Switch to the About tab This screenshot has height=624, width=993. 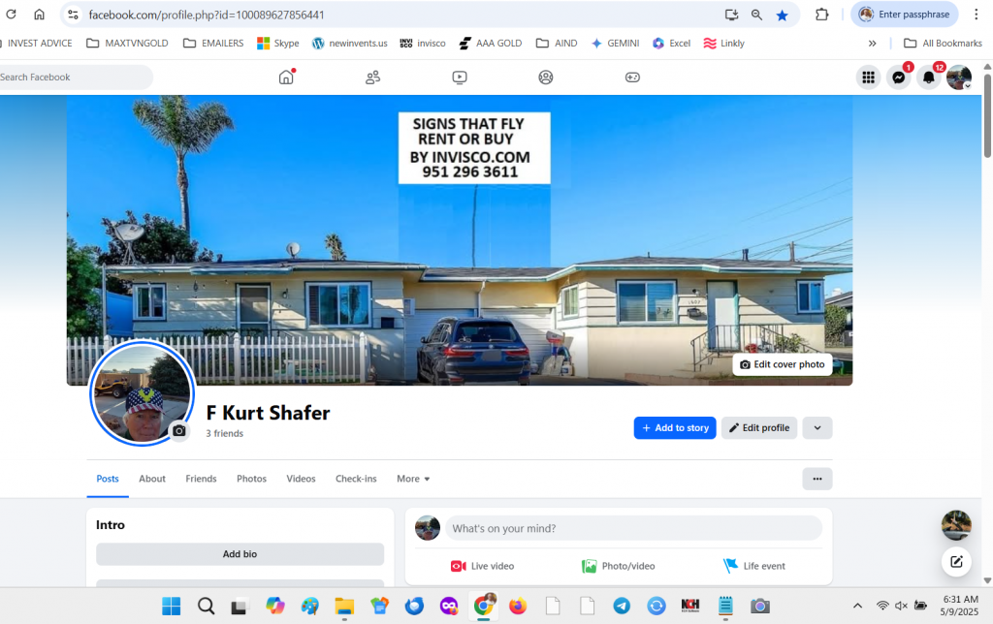152,479
